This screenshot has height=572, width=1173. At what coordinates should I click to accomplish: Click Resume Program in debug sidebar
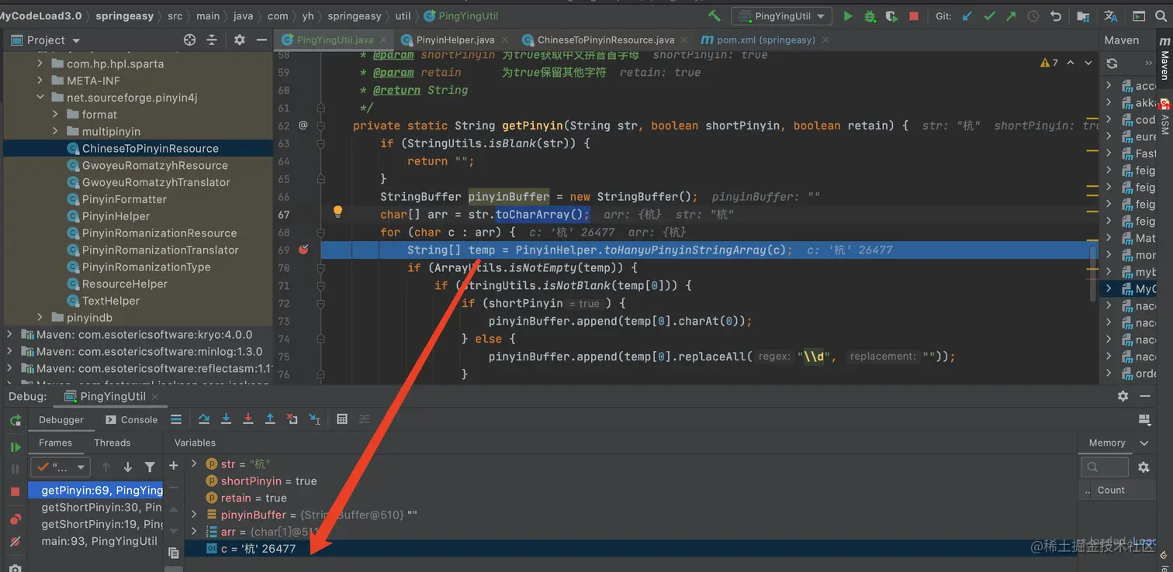(x=15, y=447)
